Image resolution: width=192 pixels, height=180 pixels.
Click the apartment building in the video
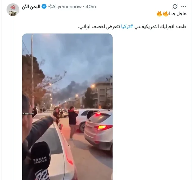click(103, 95)
